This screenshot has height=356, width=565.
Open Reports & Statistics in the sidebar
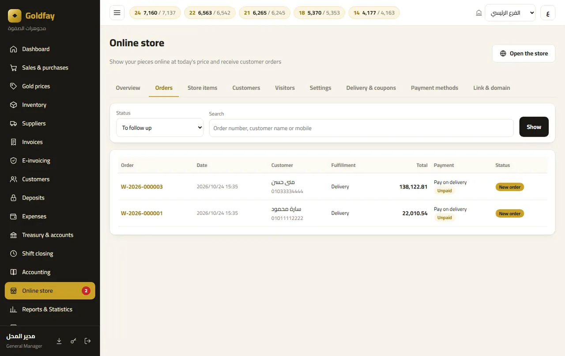(x=50, y=309)
